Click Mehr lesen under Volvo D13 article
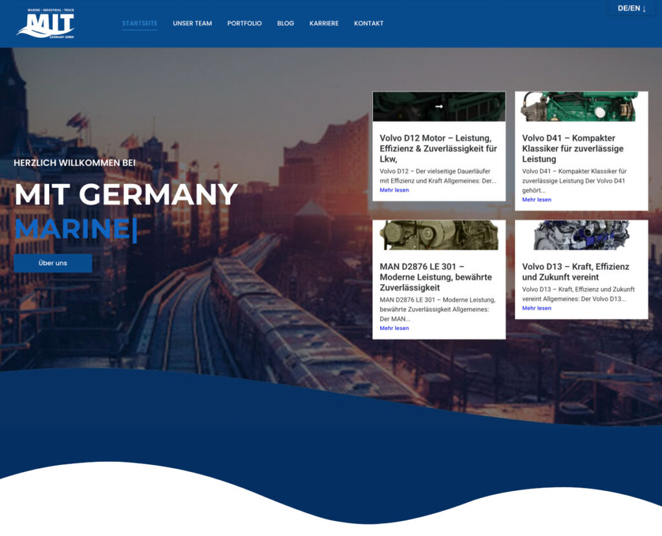 point(537,308)
